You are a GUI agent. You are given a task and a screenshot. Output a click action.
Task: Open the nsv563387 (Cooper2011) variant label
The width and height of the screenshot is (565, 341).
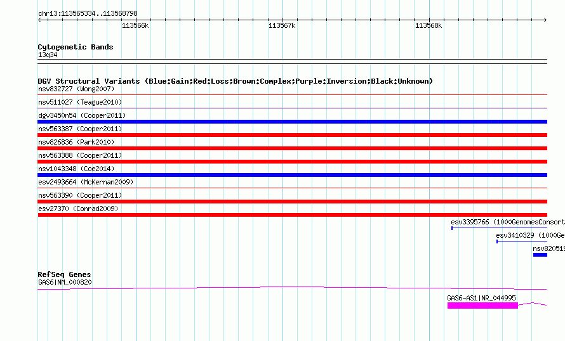80,129
